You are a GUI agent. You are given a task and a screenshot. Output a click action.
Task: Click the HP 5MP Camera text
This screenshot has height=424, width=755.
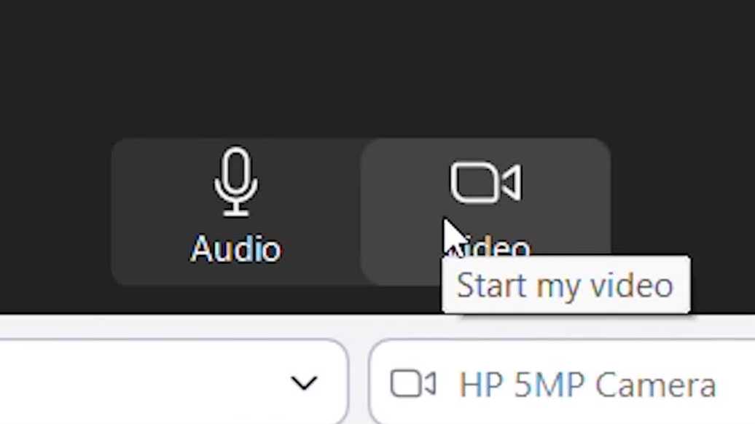(x=587, y=385)
